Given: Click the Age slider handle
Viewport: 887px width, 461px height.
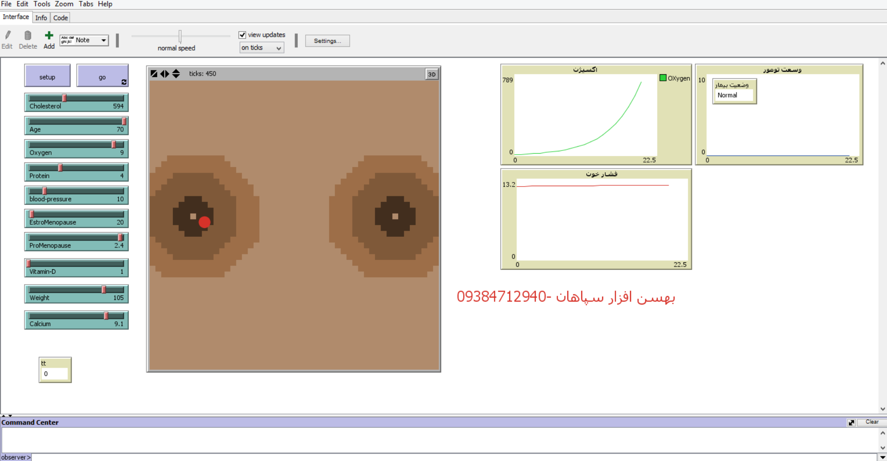Looking at the screenshot, I should (124, 121).
